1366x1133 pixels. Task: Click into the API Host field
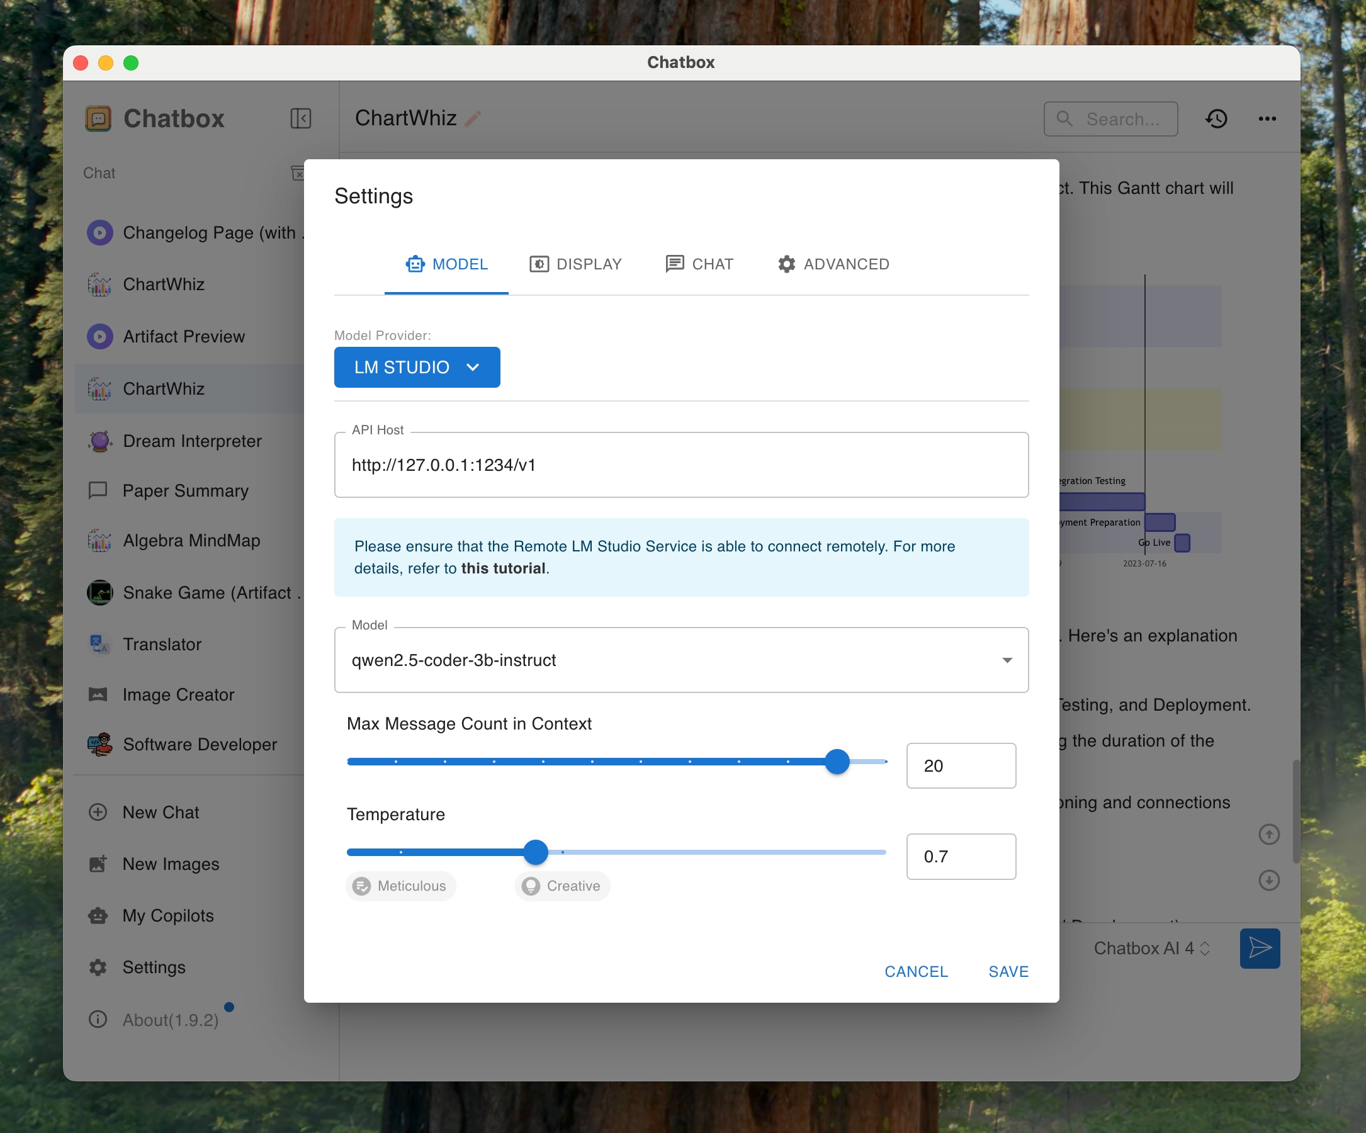[681, 465]
